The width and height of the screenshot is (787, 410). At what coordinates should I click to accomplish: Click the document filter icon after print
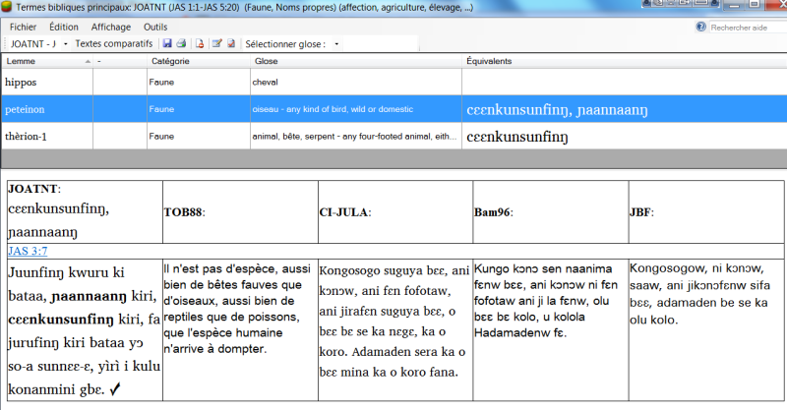pos(200,44)
